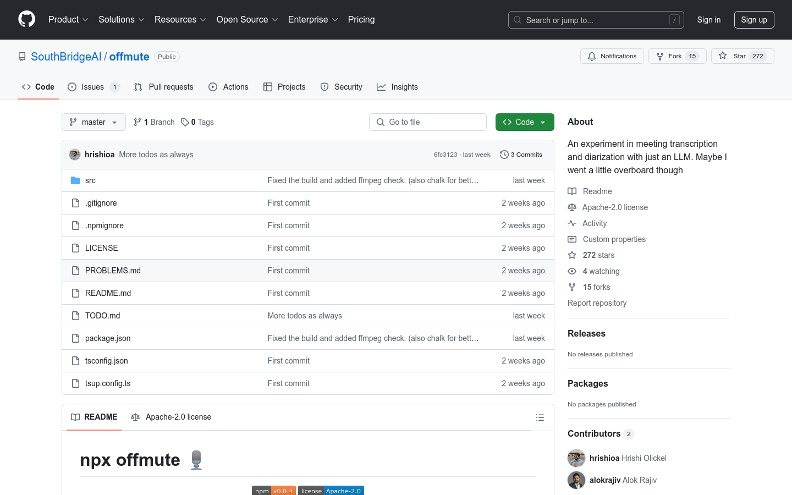Open the Pricing link
The image size is (792, 495).
tap(361, 19)
